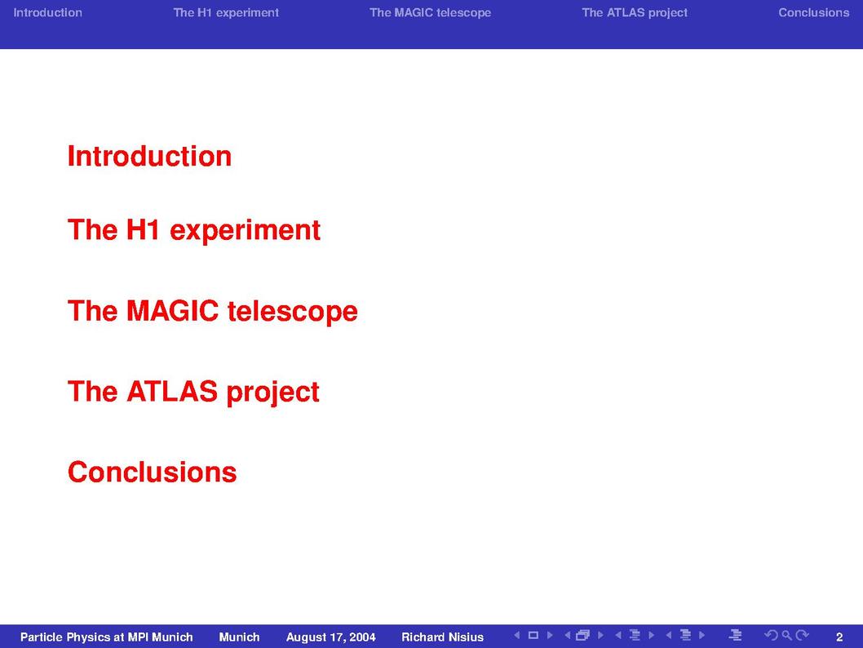Open The H1 experiment in top bar

pos(226,13)
